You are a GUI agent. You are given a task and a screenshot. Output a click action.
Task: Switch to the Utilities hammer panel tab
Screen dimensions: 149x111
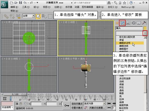[144, 23]
